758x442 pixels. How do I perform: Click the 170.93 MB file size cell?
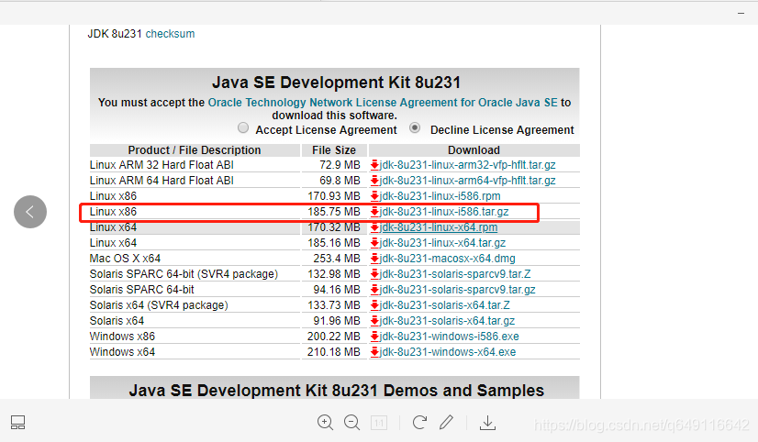334,196
